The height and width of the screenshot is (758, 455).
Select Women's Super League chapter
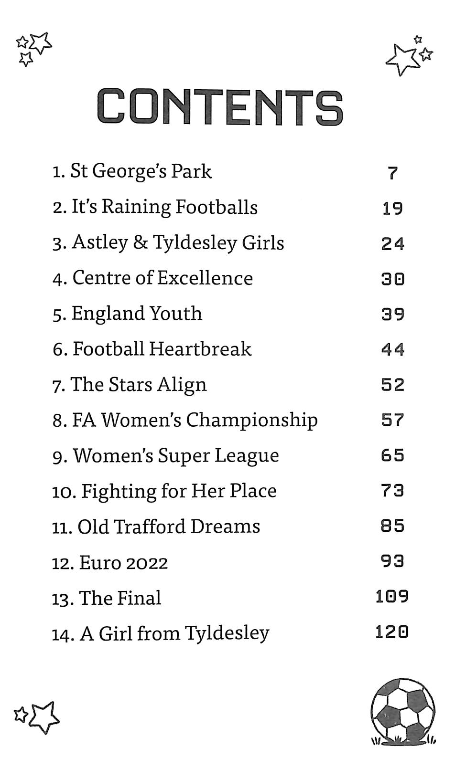[x=166, y=455]
